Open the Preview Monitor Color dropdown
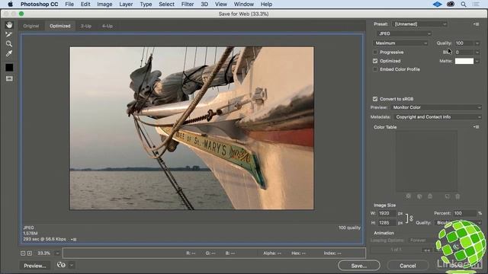 click(436, 107)
